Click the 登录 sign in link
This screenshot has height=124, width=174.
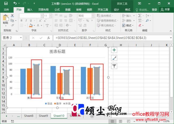(154, 10)
